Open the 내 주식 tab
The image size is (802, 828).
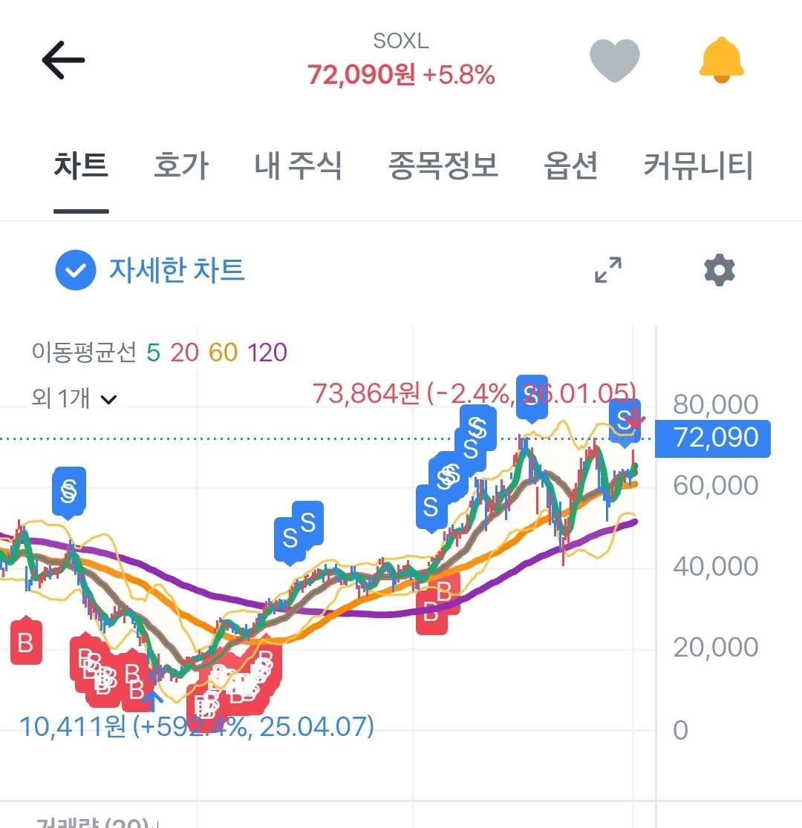click(298, 166)
